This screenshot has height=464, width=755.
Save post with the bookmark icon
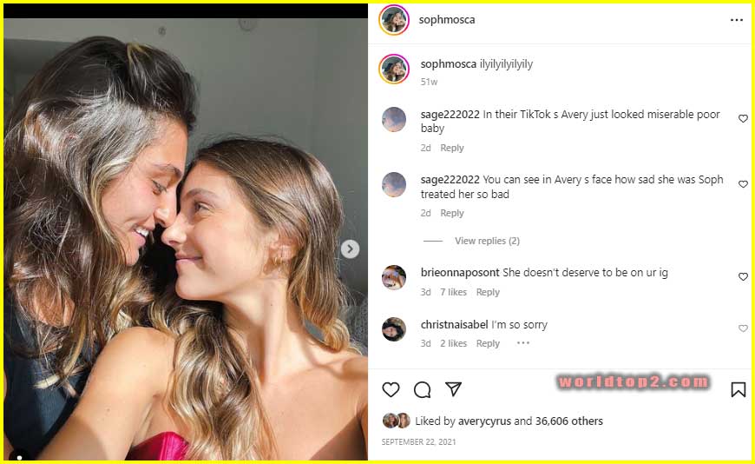(738, 389)
